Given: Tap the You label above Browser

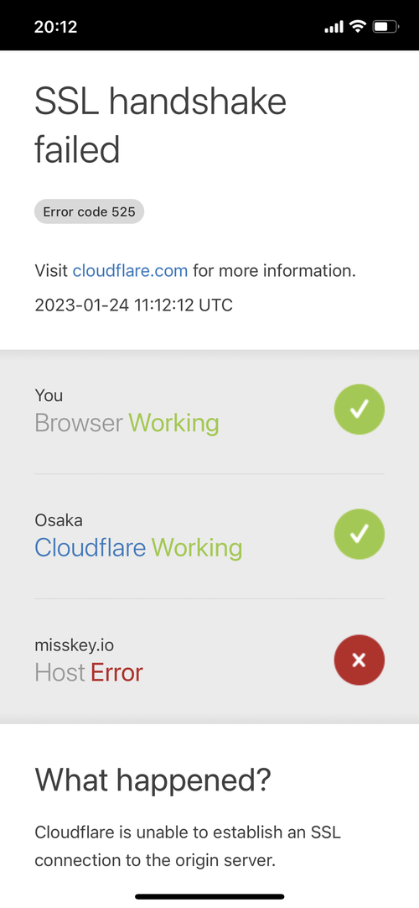Looking at the screenshot, I should [x=49, y=395].
